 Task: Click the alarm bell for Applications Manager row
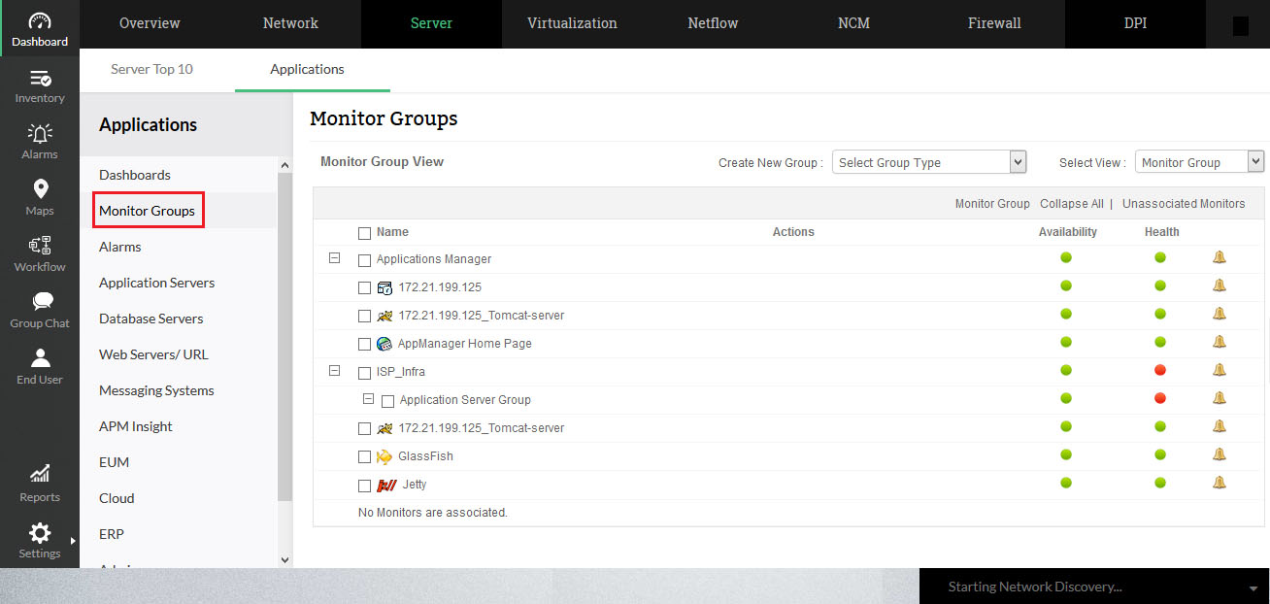(x=1220, y=257)
